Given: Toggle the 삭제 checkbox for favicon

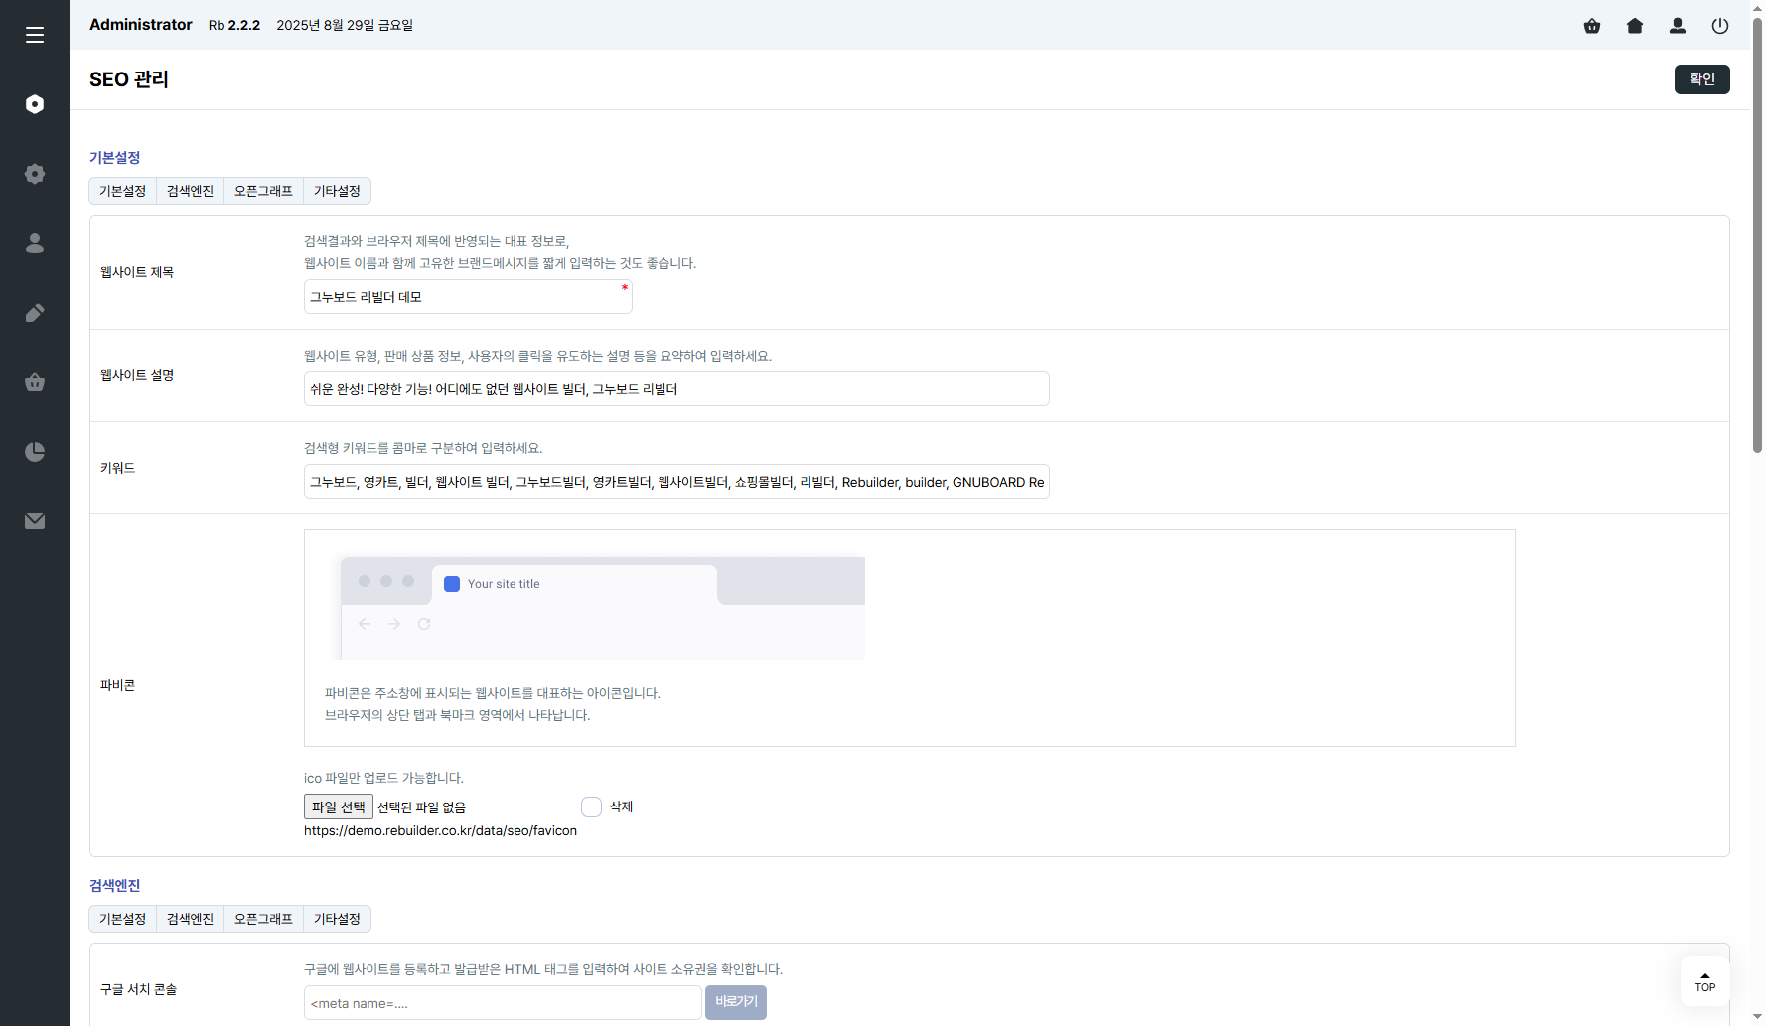Looking at the screenshot, I should pyautogui.click(x=592, y=806).
